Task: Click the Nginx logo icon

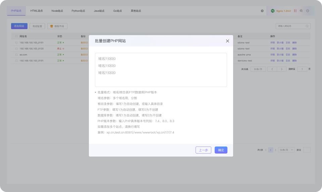Action: coord(272,11)
